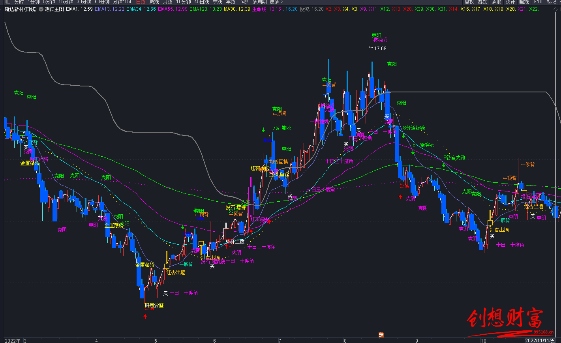Click the 测试主图 indicator name
This screenshot has height=343, width=561.
coord(54,9)
